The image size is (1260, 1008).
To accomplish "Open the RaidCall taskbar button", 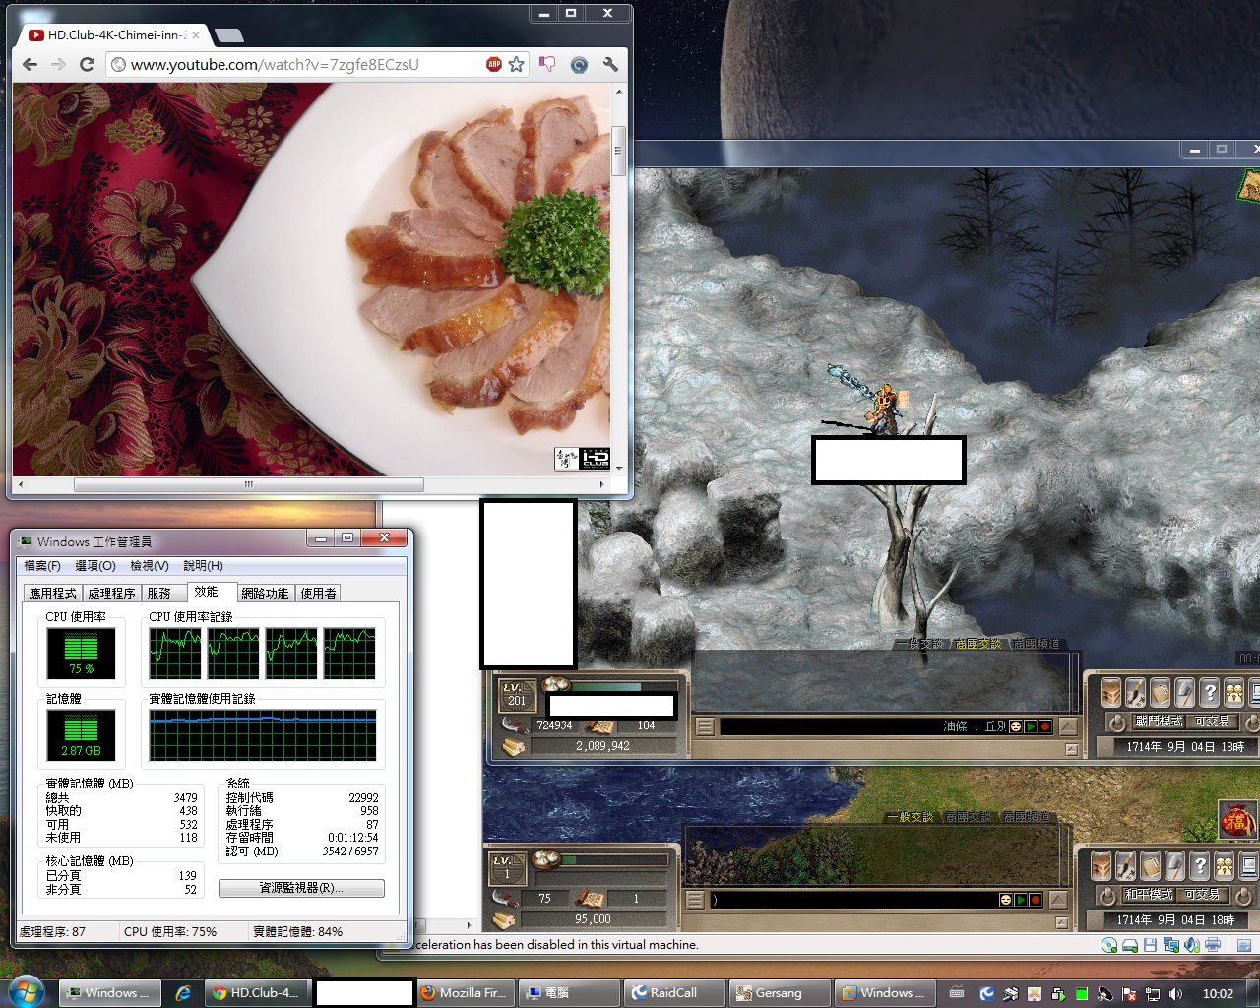I will (x=673, y=993).
